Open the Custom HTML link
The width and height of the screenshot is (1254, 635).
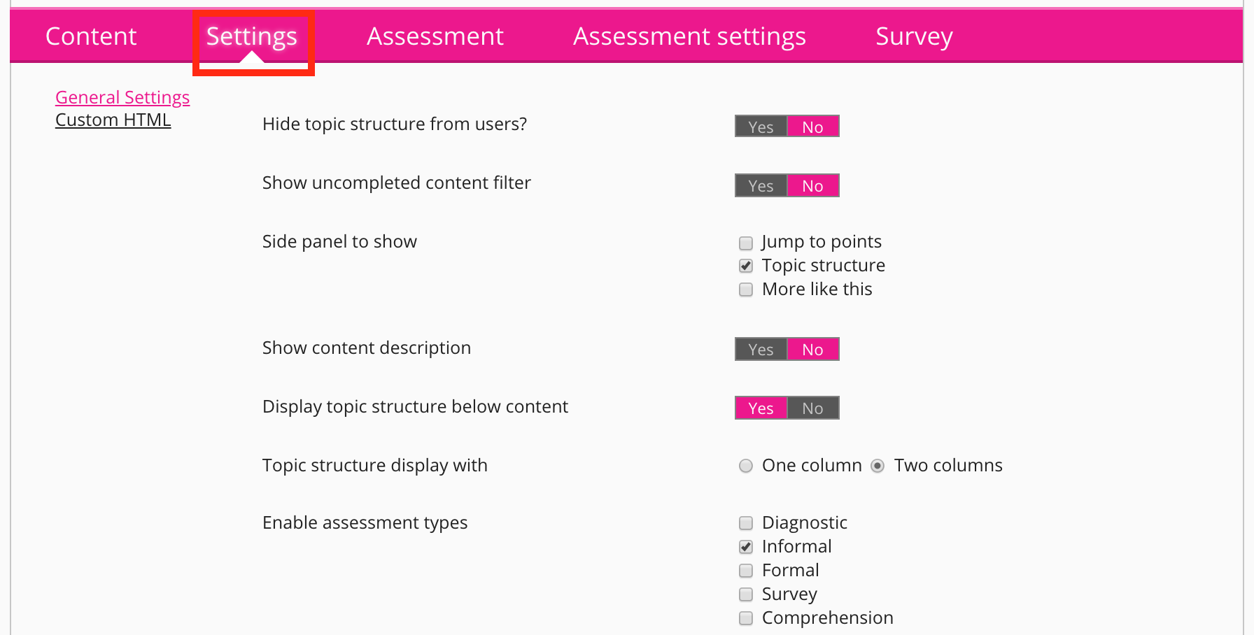pyautogui.click(x=113, y=120)
